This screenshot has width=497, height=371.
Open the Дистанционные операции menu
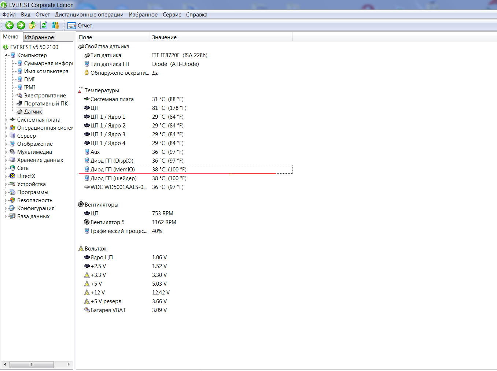89,15
